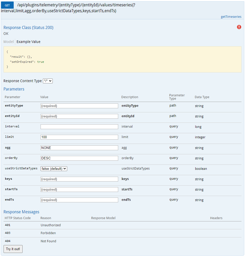
Task: Click the example value JSON box
Action: click(x=122, y=59)
